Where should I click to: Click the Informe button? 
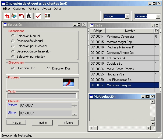pyautogui.click(x=68, y=123)
